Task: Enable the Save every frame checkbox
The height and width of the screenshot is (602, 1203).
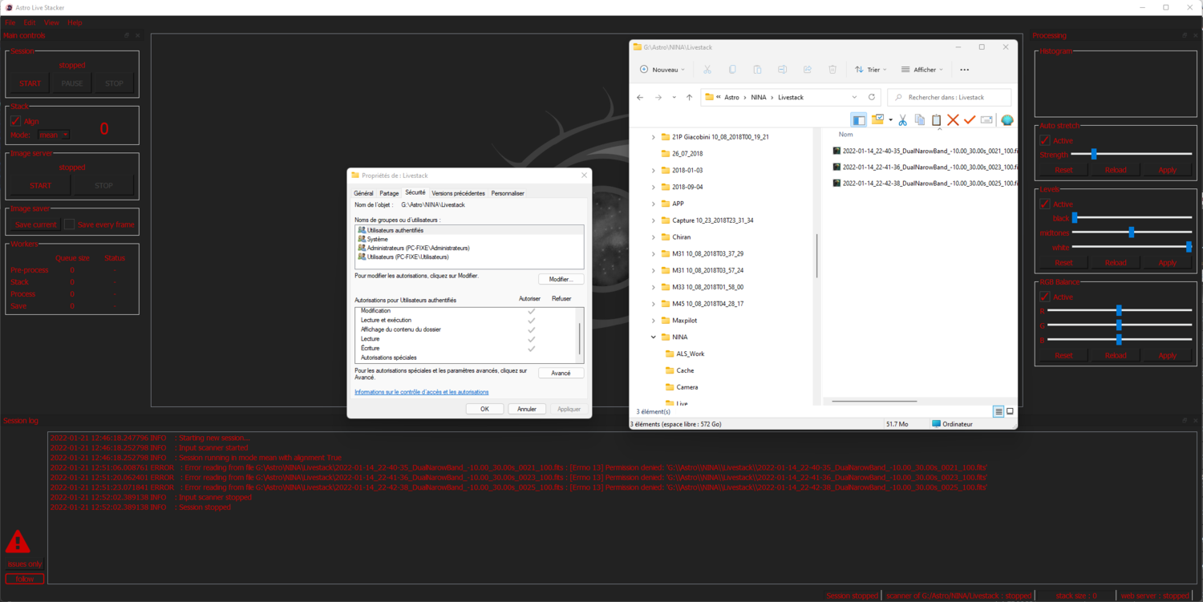Action: tap(69, 224)
